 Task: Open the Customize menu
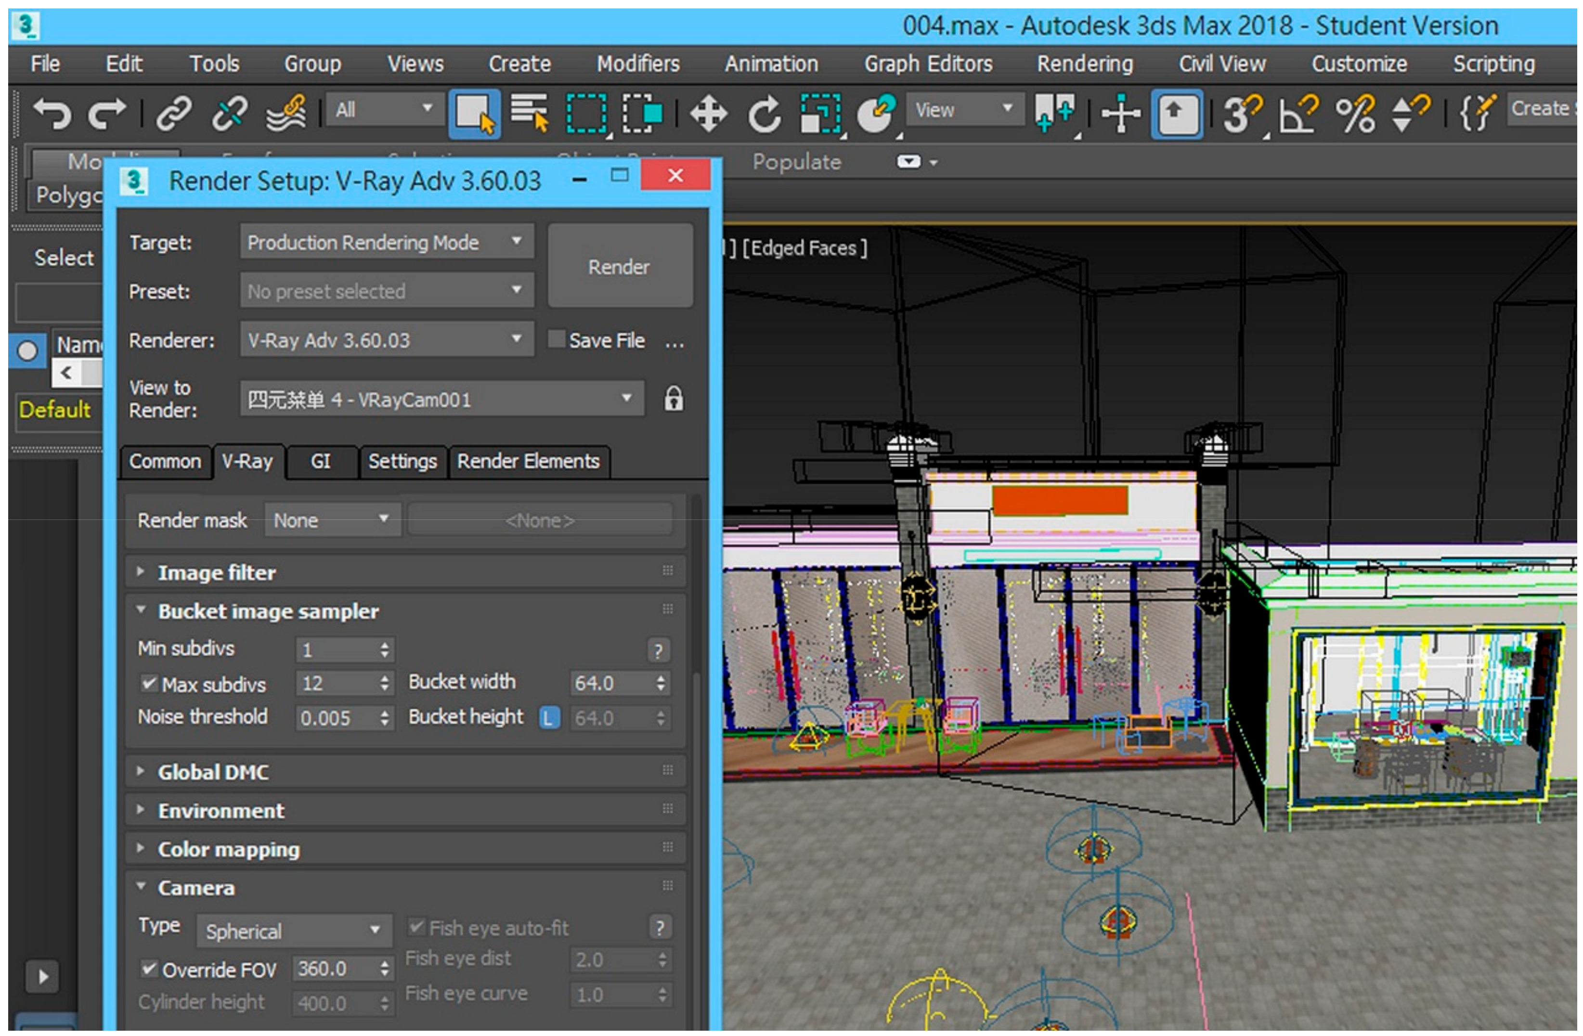[1359, 64]
